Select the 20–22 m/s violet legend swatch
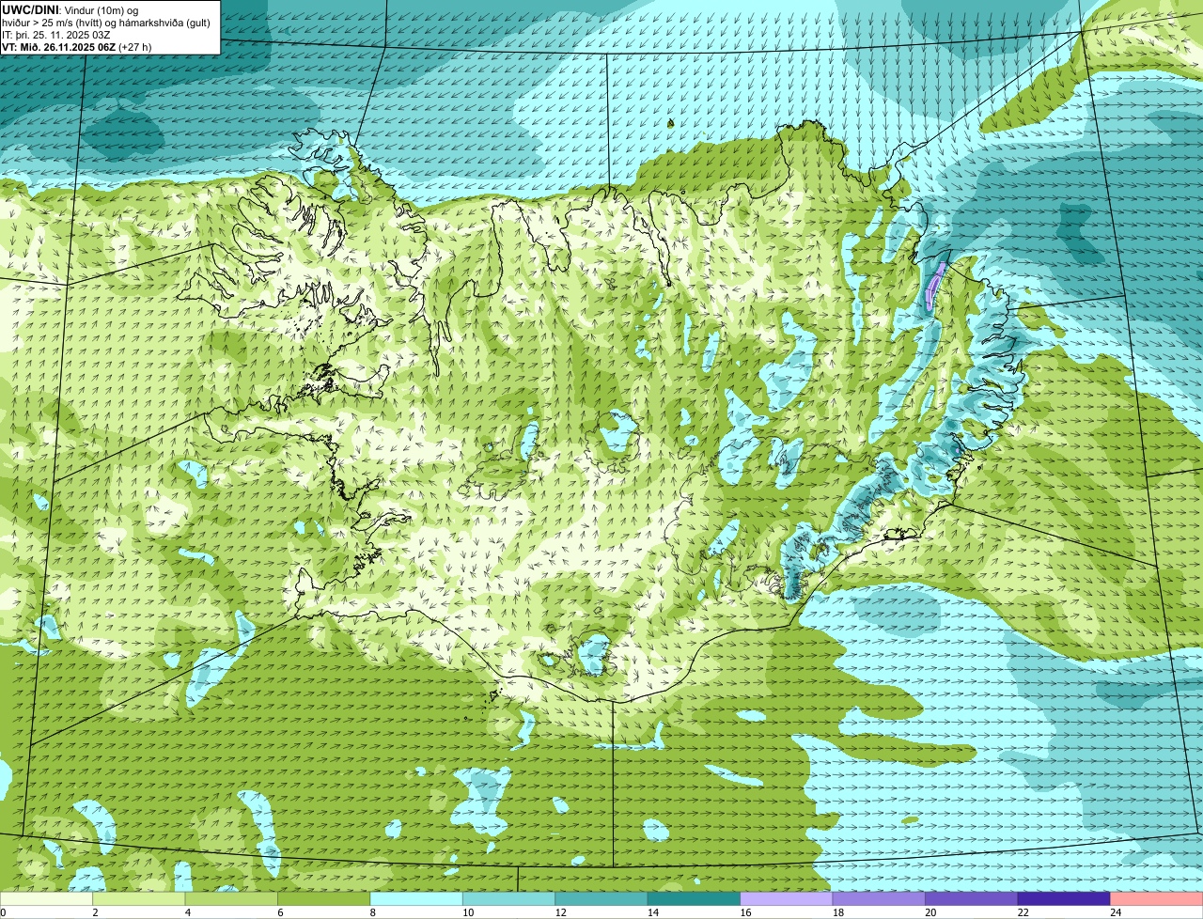 click(x=972, y=898)
